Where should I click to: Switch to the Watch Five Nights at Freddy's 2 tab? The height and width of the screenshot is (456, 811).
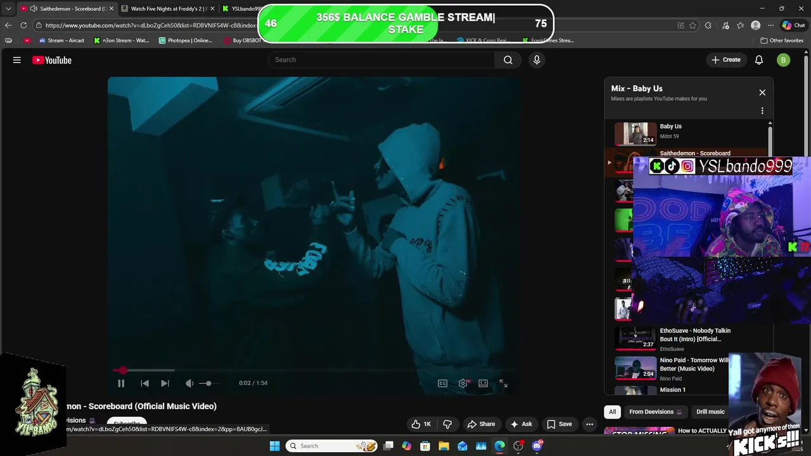[168, 9]
